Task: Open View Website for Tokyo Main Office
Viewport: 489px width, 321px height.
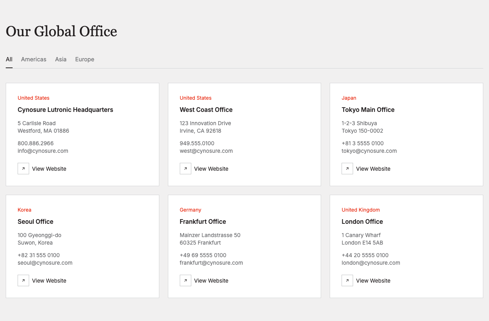Action: click(366, 169)
